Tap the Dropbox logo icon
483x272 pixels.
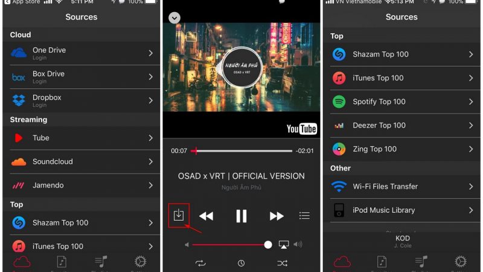[19, 100]
